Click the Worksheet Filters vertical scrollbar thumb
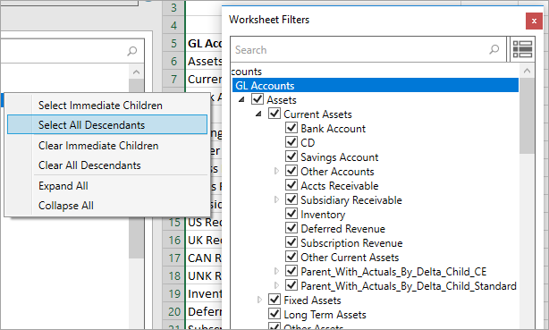 (527, 115)
